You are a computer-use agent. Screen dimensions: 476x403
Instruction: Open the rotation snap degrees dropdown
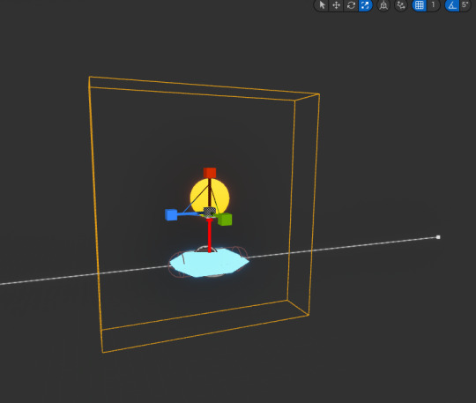tap(465, 5)
